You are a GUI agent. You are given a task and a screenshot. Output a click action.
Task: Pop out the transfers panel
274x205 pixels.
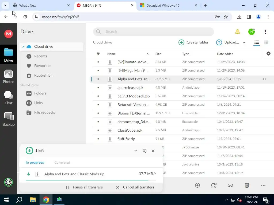(x=144, y=151)
